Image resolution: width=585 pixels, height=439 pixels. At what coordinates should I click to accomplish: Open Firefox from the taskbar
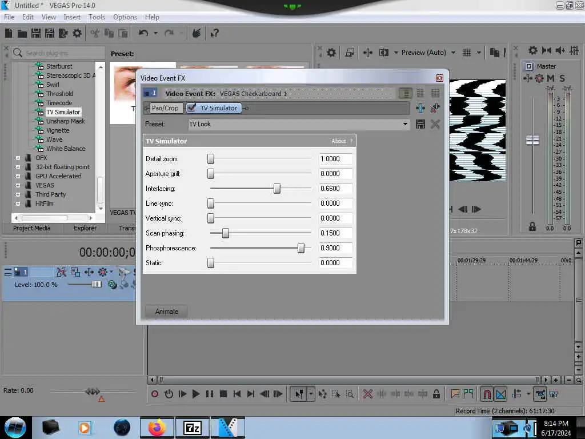point(157,428)
